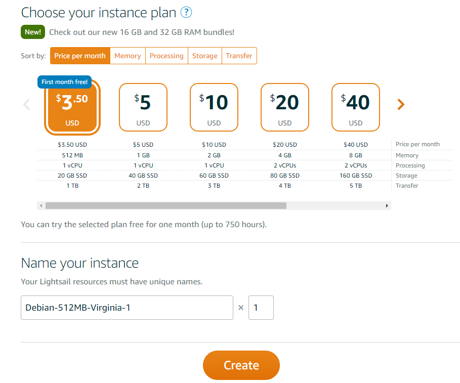Click the horizontal plan scrollbar thumb

[x=165, y=206]
